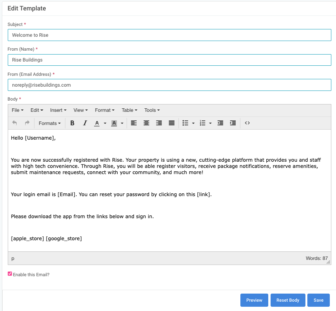
Task: Apply background color with highlighted A icon
Action: [x=114, y=123]
